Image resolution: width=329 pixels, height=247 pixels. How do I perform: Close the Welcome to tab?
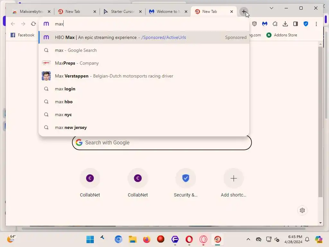pyautogui.click(x=186, y=12)
